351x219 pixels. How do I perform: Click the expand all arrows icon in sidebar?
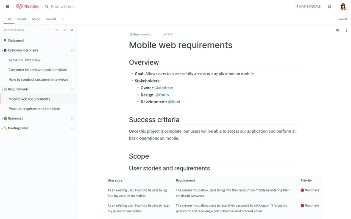65,30
